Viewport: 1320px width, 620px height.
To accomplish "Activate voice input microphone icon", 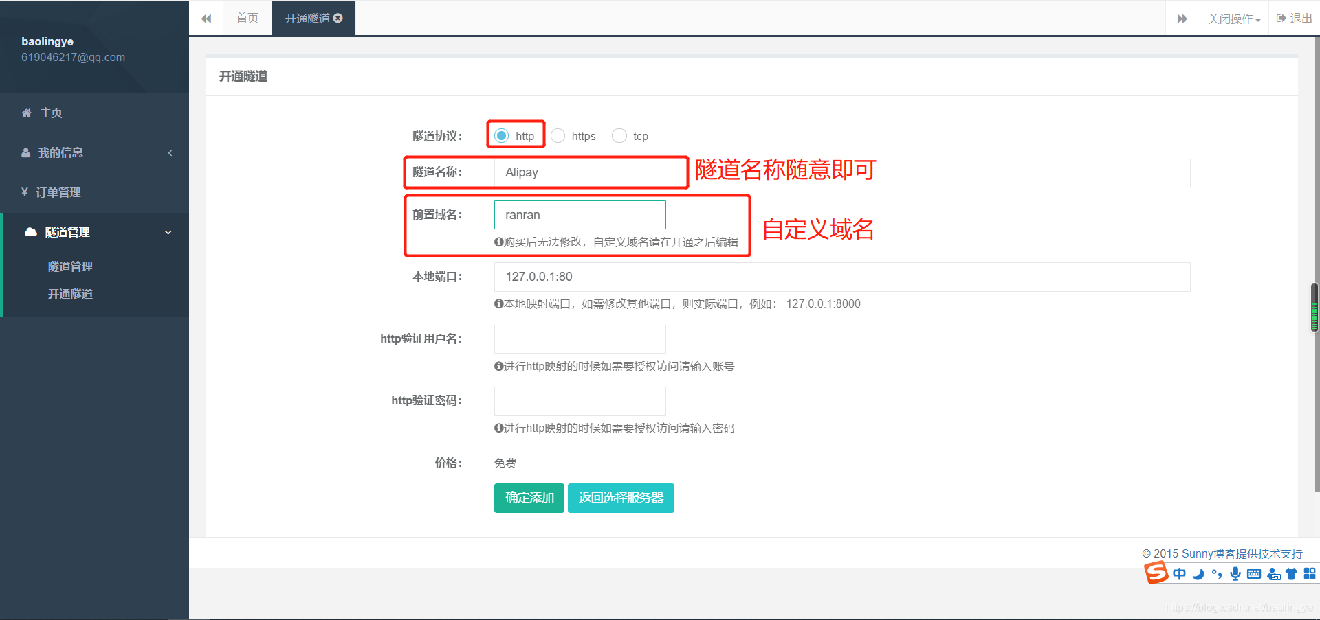I will (1235, 573).
